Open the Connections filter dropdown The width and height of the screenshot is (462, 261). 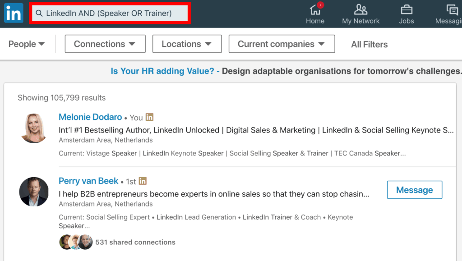(x=105, y=44)
